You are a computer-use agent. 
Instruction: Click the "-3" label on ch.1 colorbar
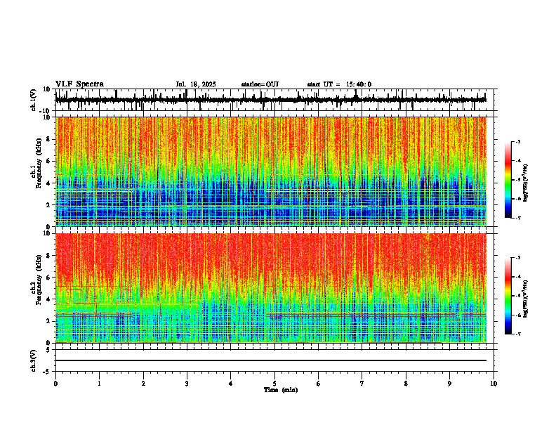point(517,141)
